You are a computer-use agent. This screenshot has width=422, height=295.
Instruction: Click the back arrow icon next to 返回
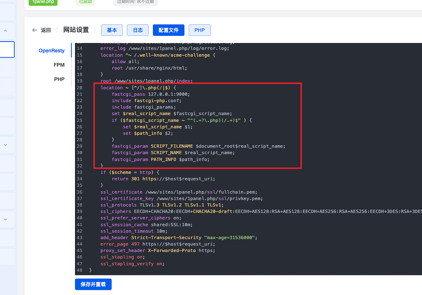[x=35, y=30]
